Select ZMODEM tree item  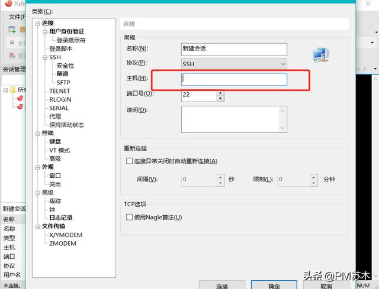tap(63, 243)
